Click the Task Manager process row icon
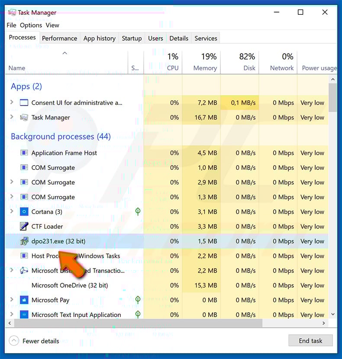Image resolution: width=342 pixels, height=359 pixels. 24,117
